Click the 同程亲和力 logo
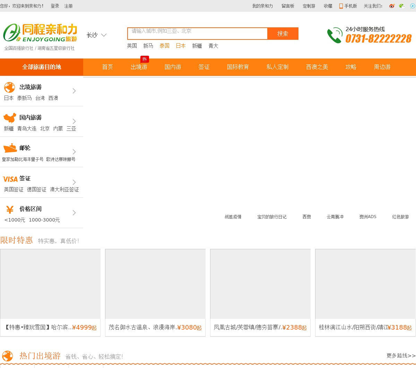The height and width of the screenshot is (368, 416). tap(40, 34)
